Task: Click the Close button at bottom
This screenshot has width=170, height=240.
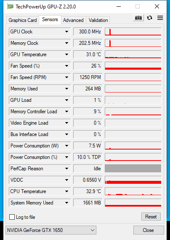Action: (x=149, y=230)
